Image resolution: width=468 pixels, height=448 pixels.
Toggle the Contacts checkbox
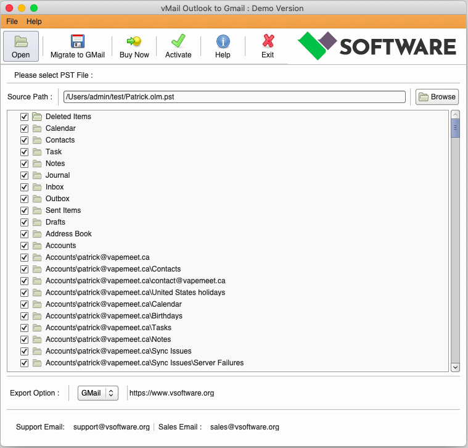pyautogui.click(x=24, y=140)
